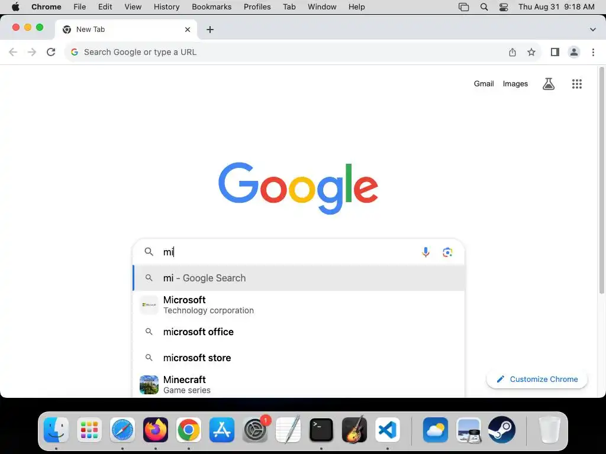Click the page vertical scrollbar

tap(601, 180)
